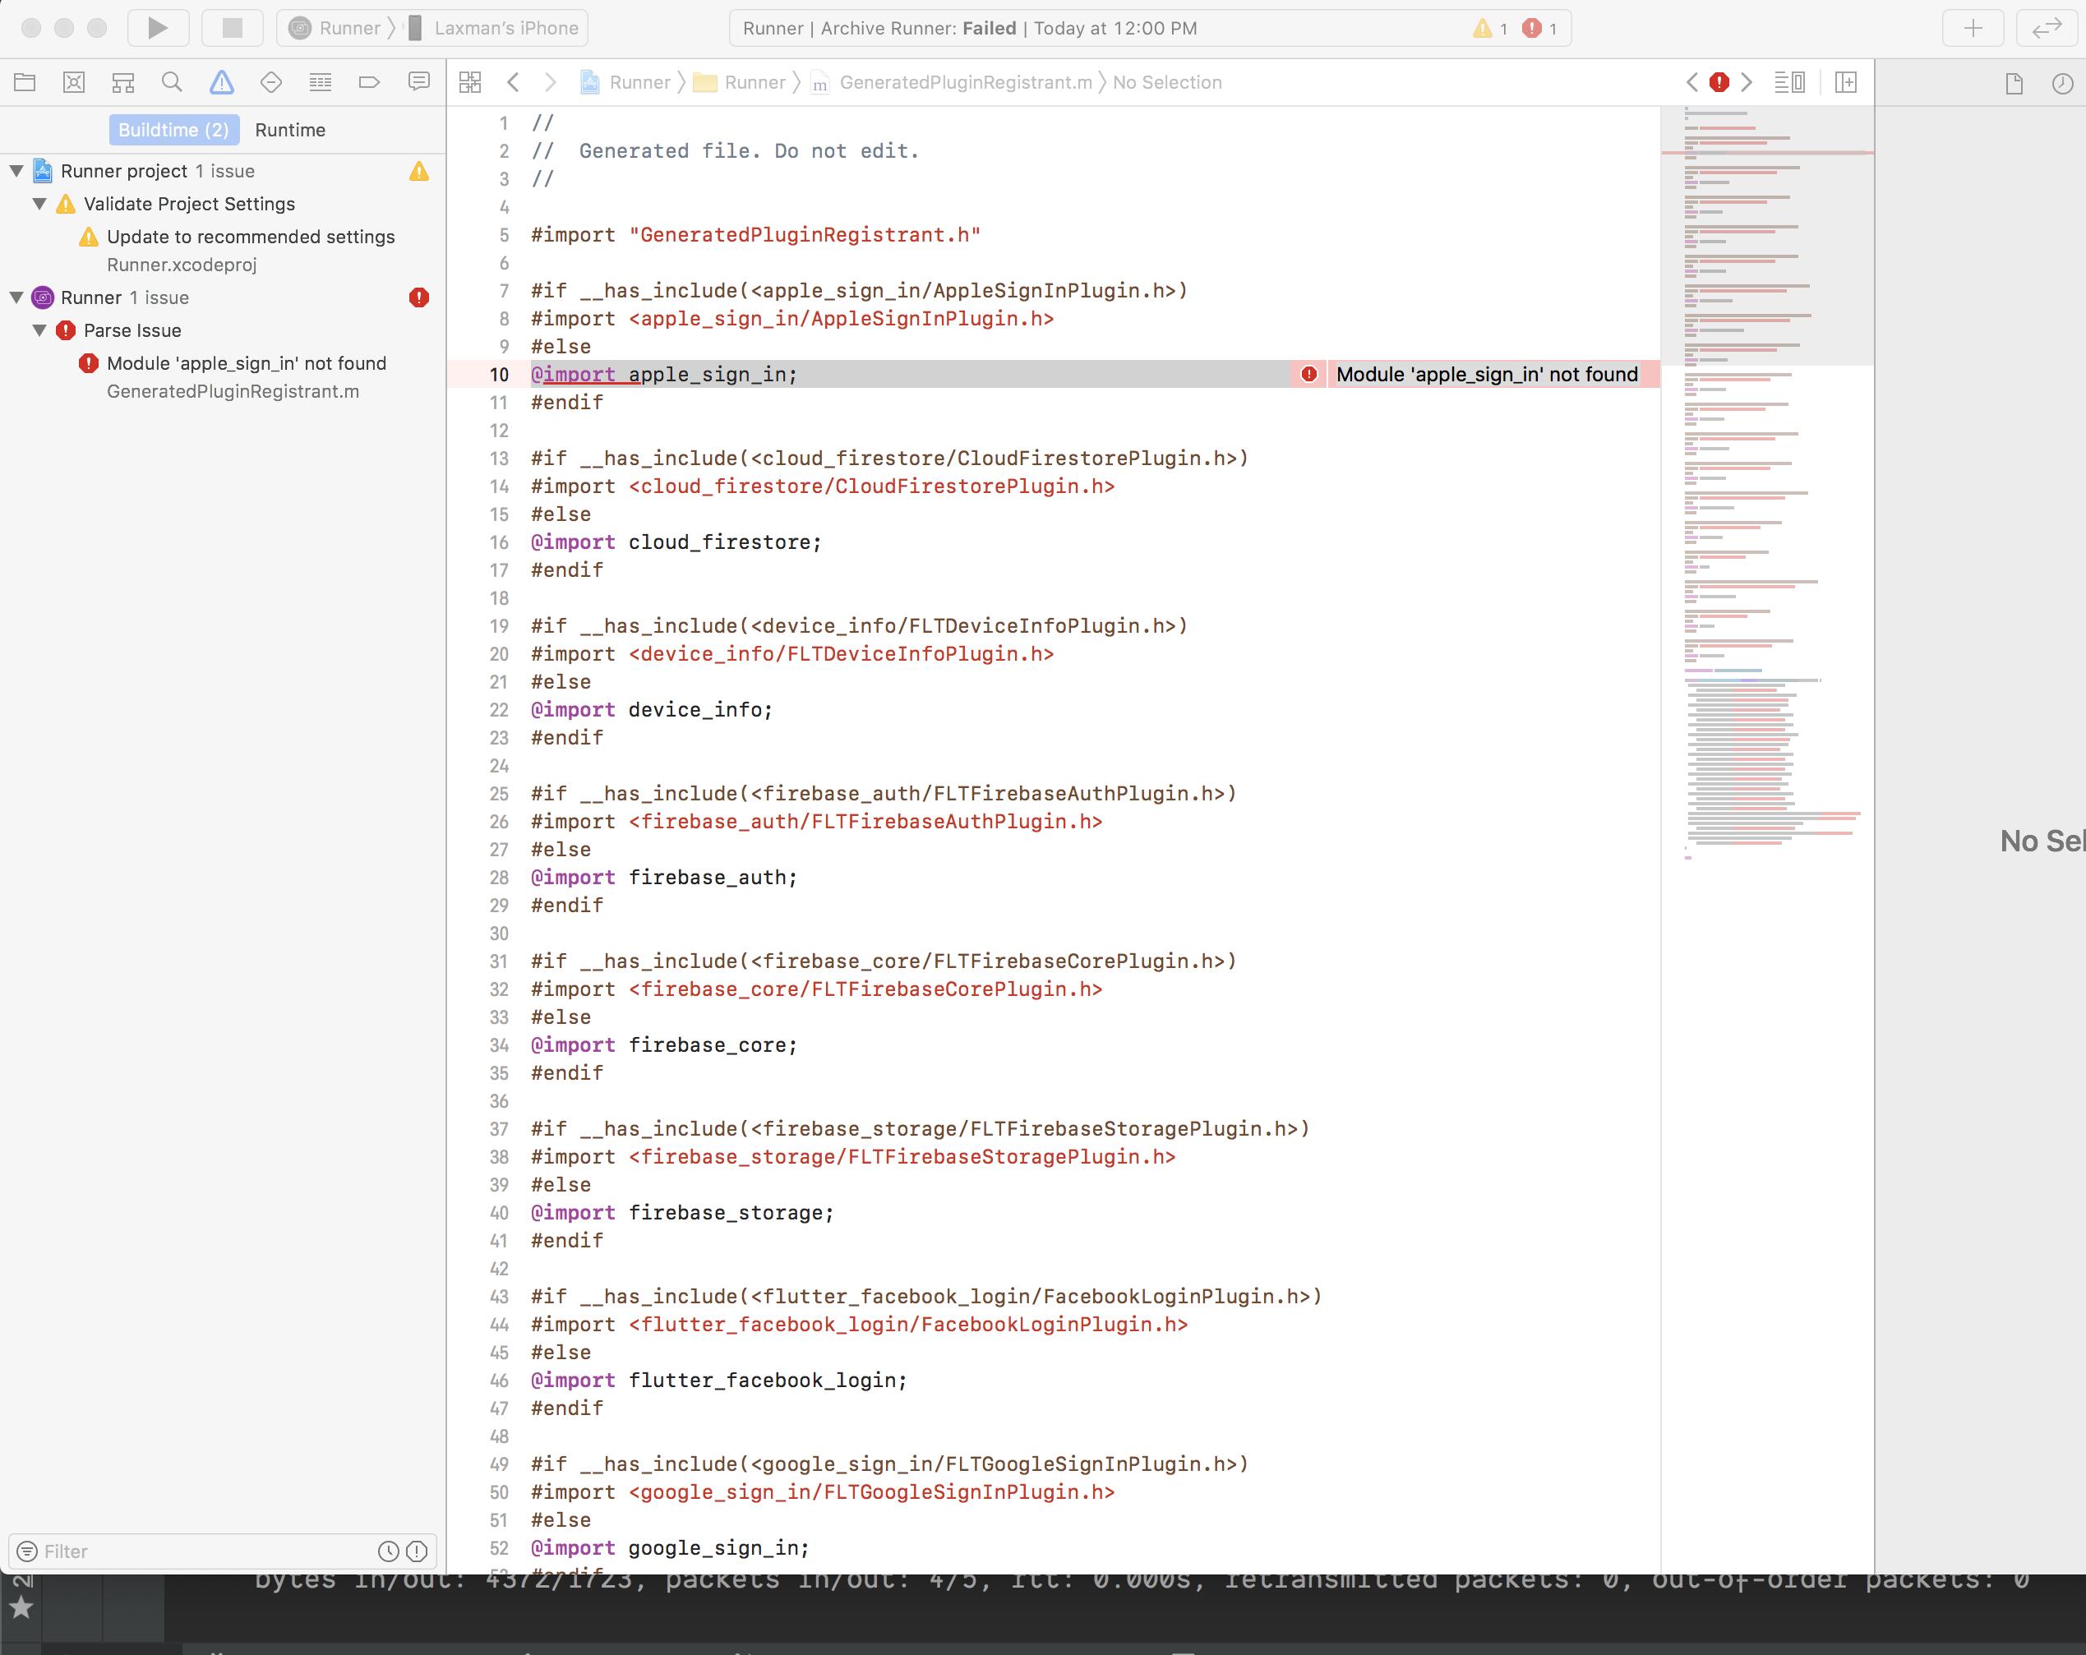Toggle the Runtime issues tab
The image size is (2086, 1655).
coord(290,130)
